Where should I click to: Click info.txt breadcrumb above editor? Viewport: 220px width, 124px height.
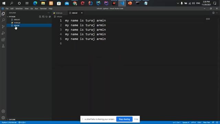[x=59, y=17]
